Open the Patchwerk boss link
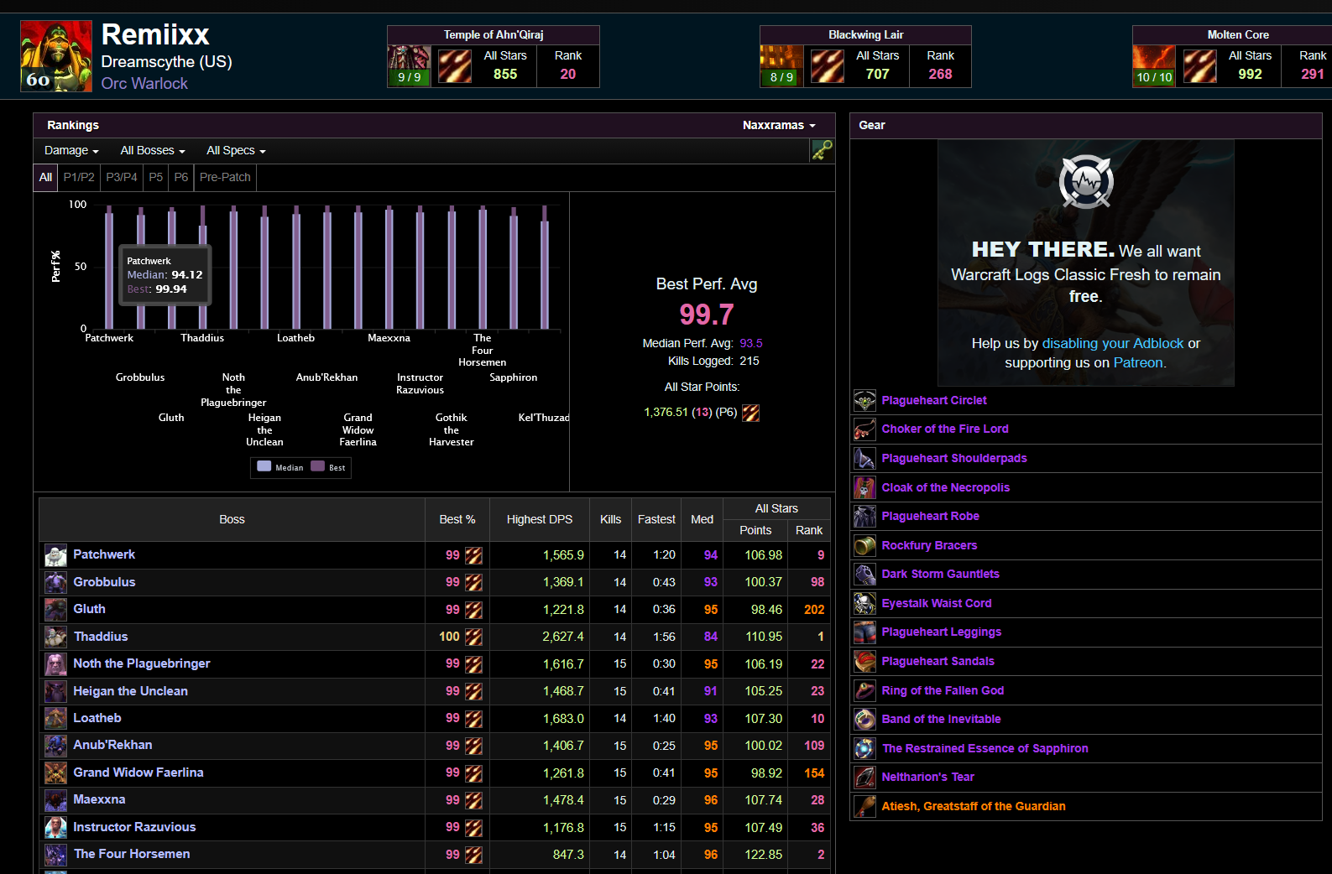This screenshot has width=1332, height=874. (x=104, y=554)
